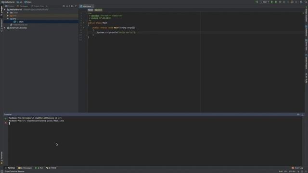This screenshot has width=308, height=173.
Task: Click the Run with Coverage icon
Action: (x=280, y=2)
